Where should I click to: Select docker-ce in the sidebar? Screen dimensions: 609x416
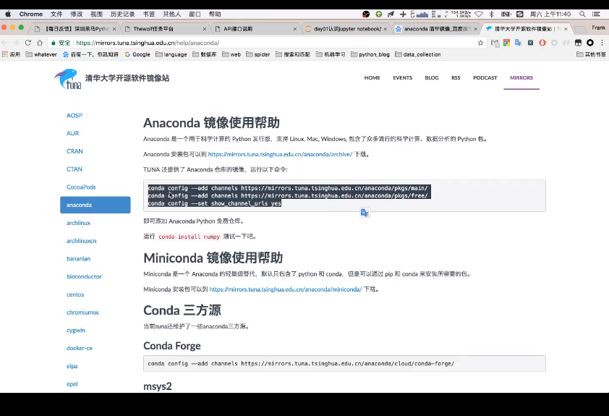click(x=80, y=348)
